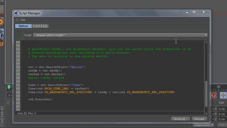Click the Shortcut... button
This screenshot has width=227, height=128.
tap(180, 119)
